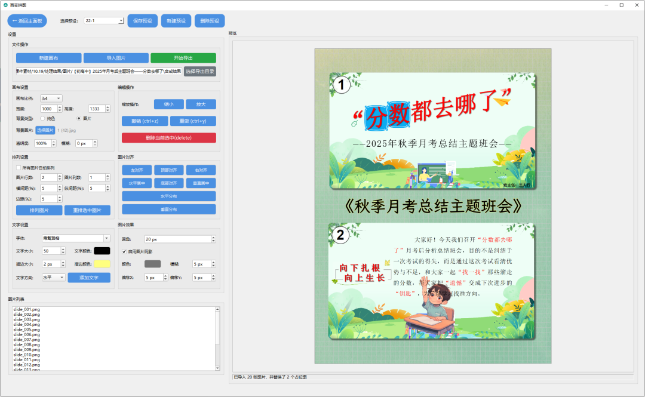This screenshot has width=645, height=397.
Task: Select slide_003.png in the image list
Action: (x=26, y=319)
